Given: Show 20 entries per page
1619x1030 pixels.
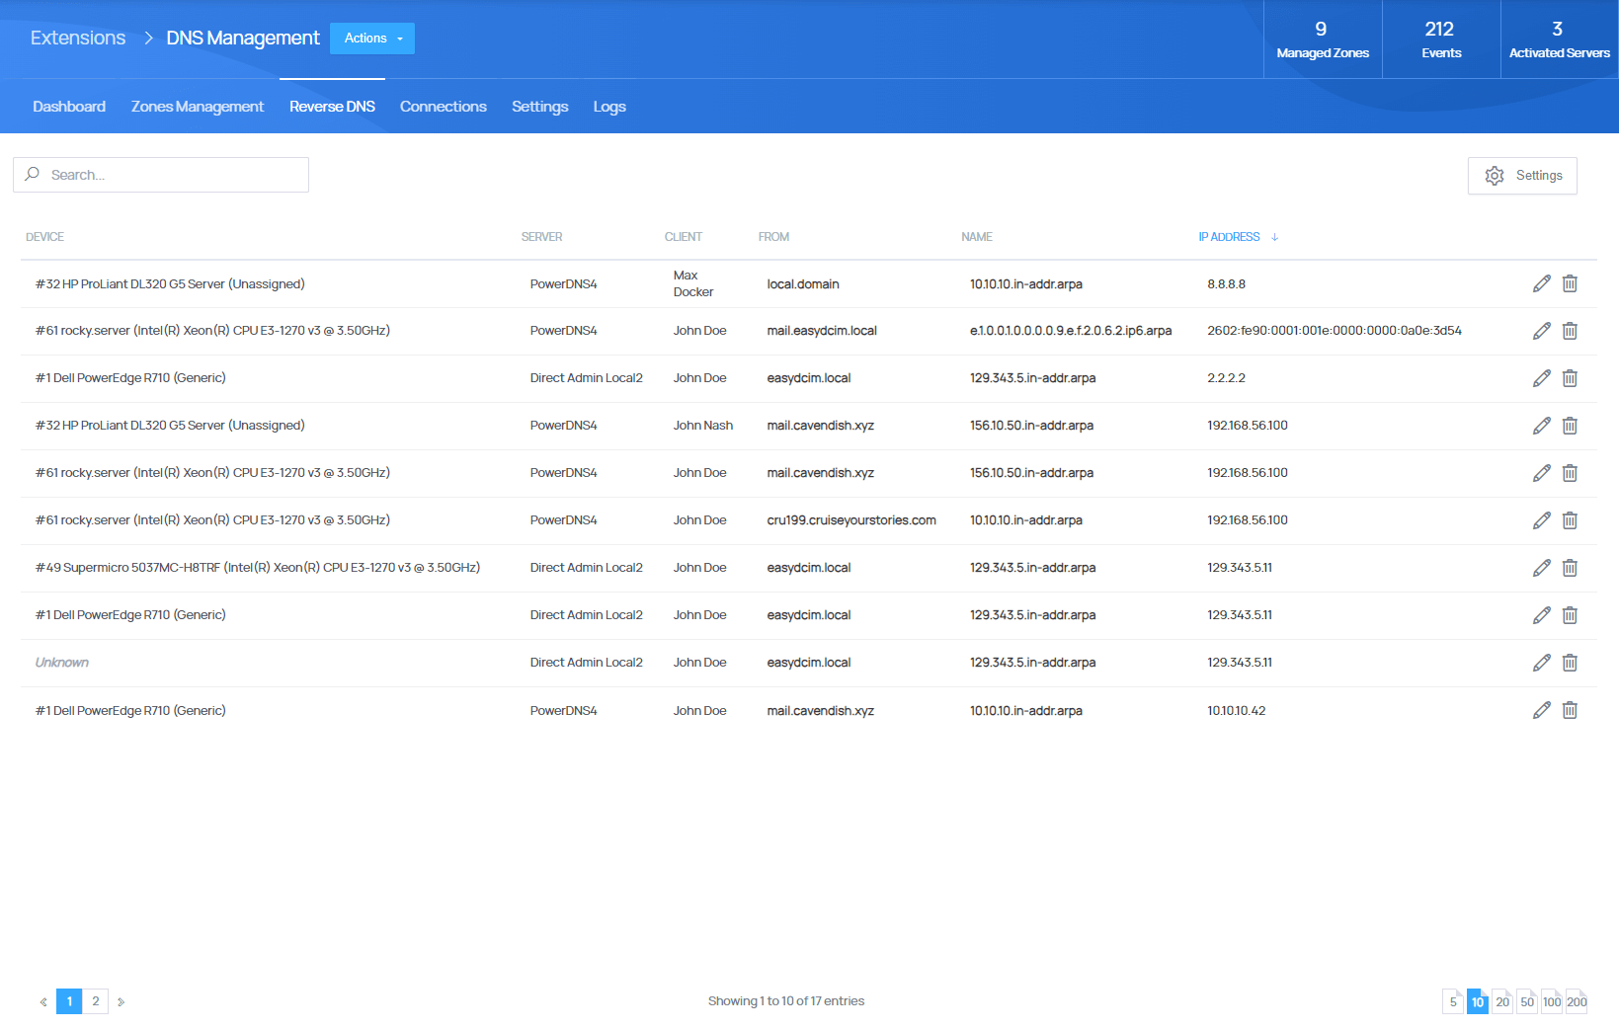Looking at the screenshot, I should (1502, 1001).
